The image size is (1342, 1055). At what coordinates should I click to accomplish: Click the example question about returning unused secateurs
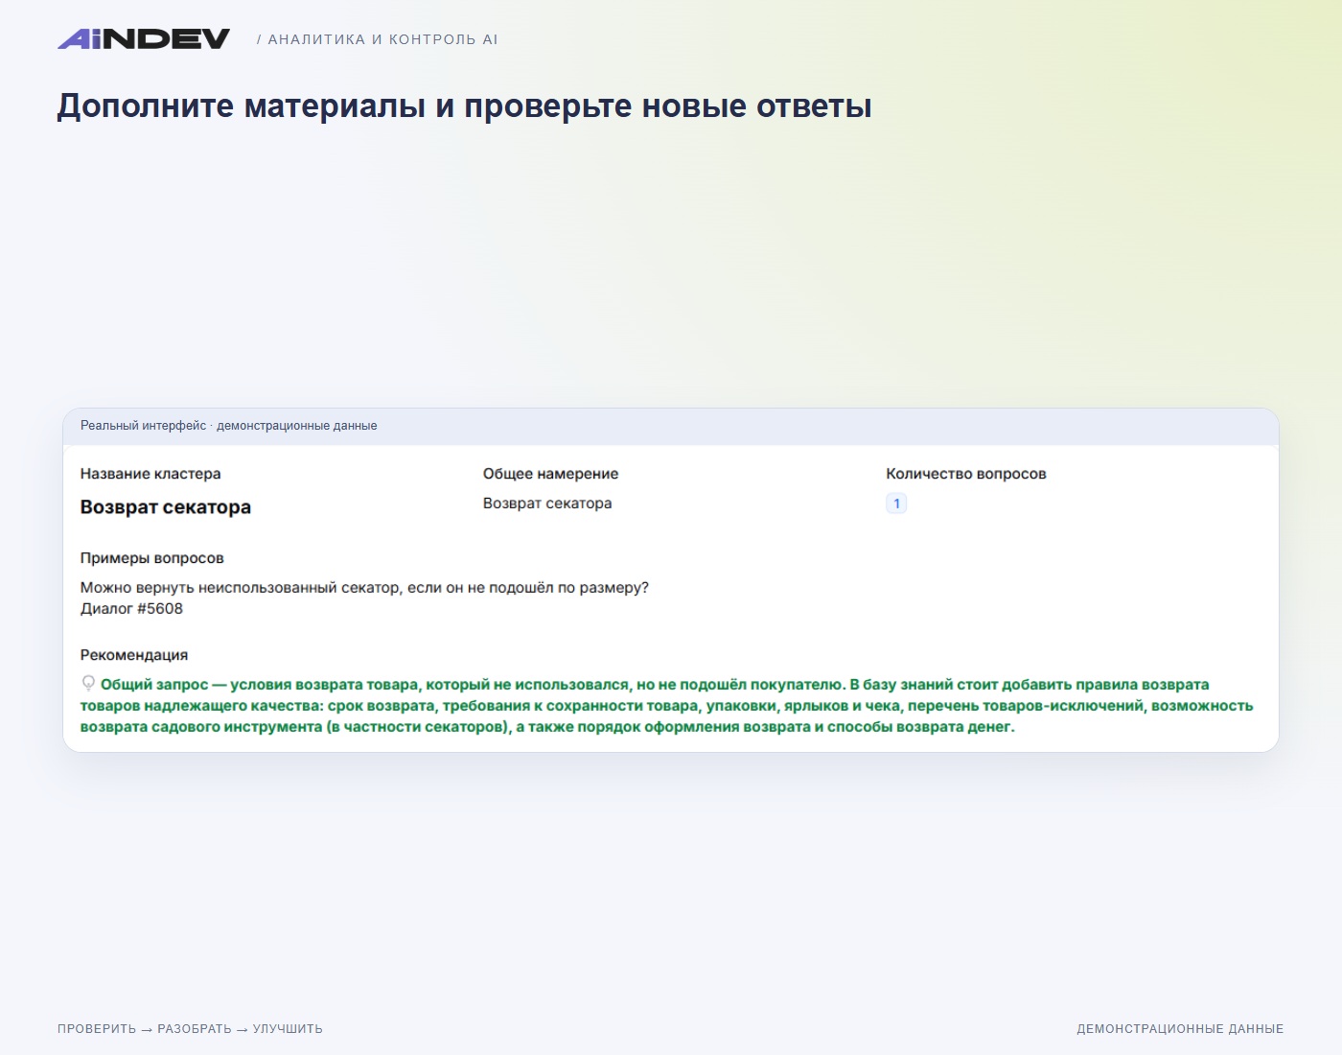[x=364, y=588]
